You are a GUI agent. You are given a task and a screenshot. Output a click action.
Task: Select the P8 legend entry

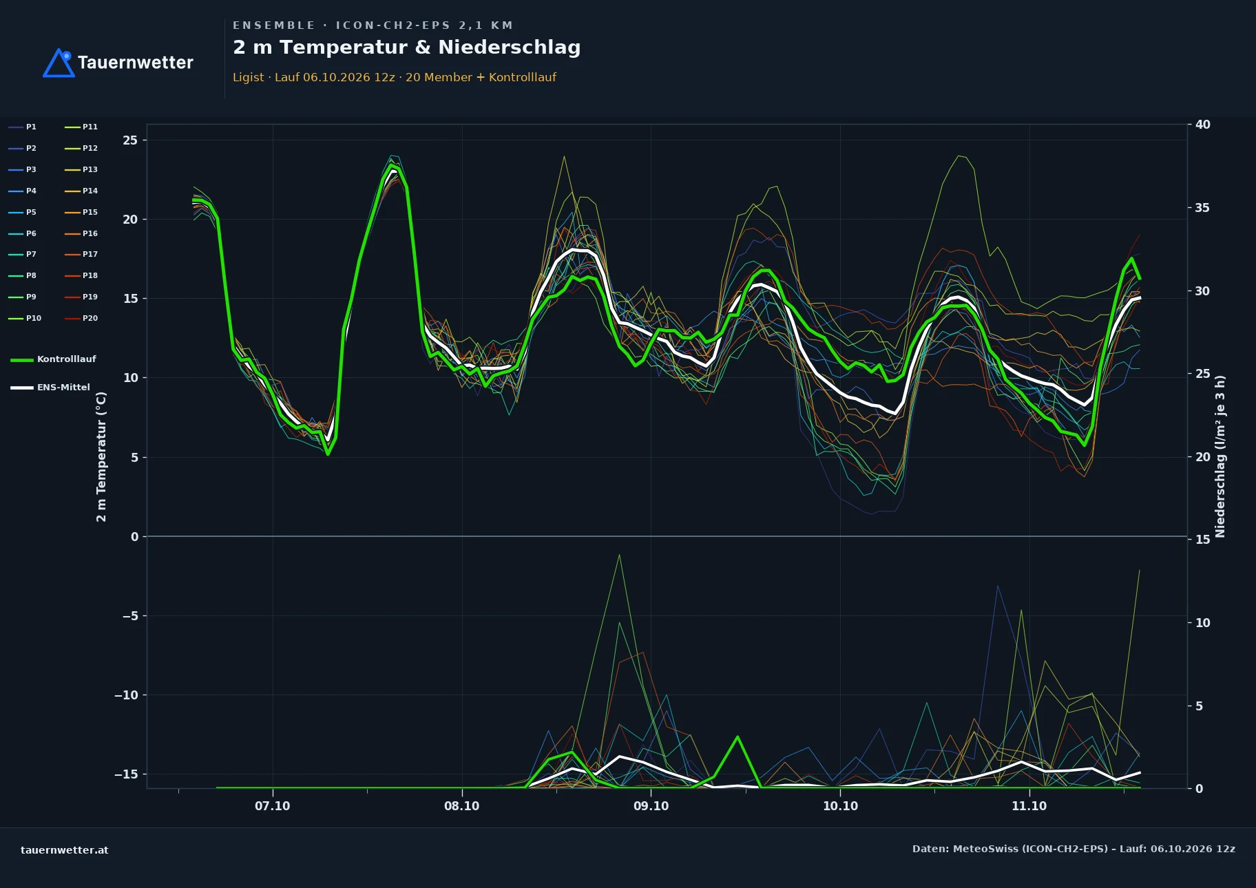23,276
